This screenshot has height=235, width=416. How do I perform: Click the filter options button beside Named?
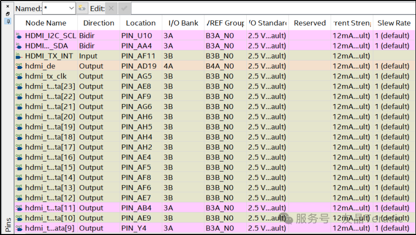82,8
